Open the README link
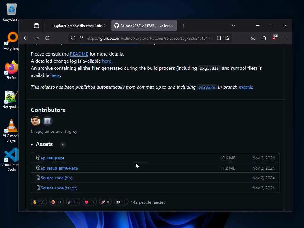 (79, 54)
